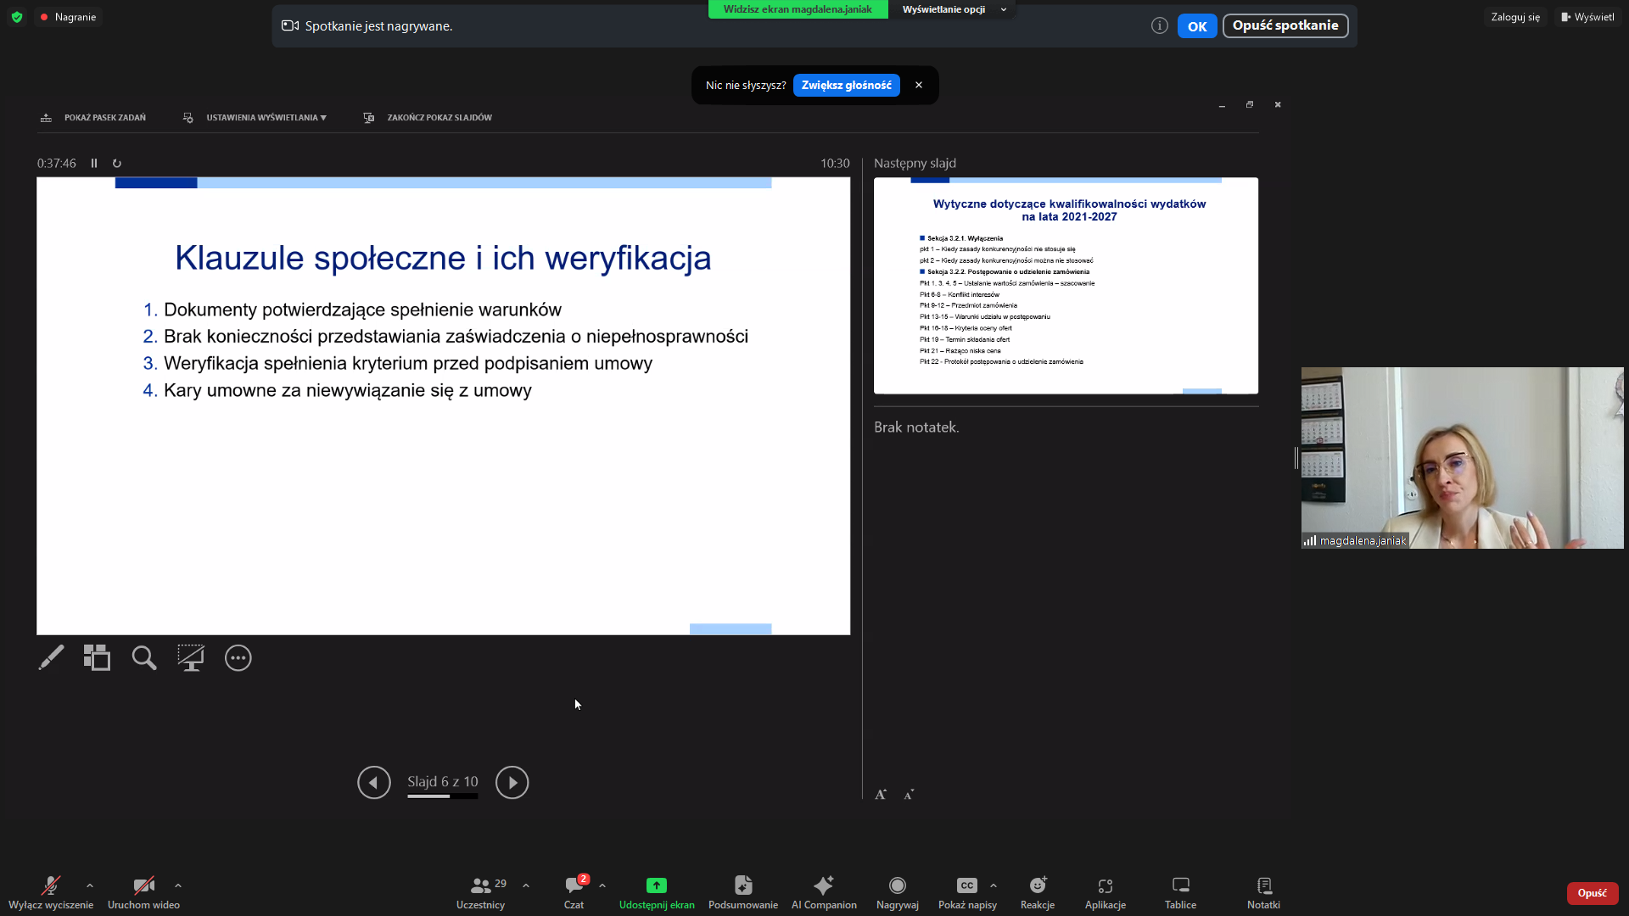This screenshot has width=1629, height=916.
Task: Open the Czat panel
Action: (574, 892)
